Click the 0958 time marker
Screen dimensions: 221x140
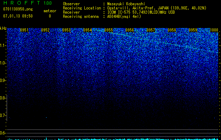[172, 30]
